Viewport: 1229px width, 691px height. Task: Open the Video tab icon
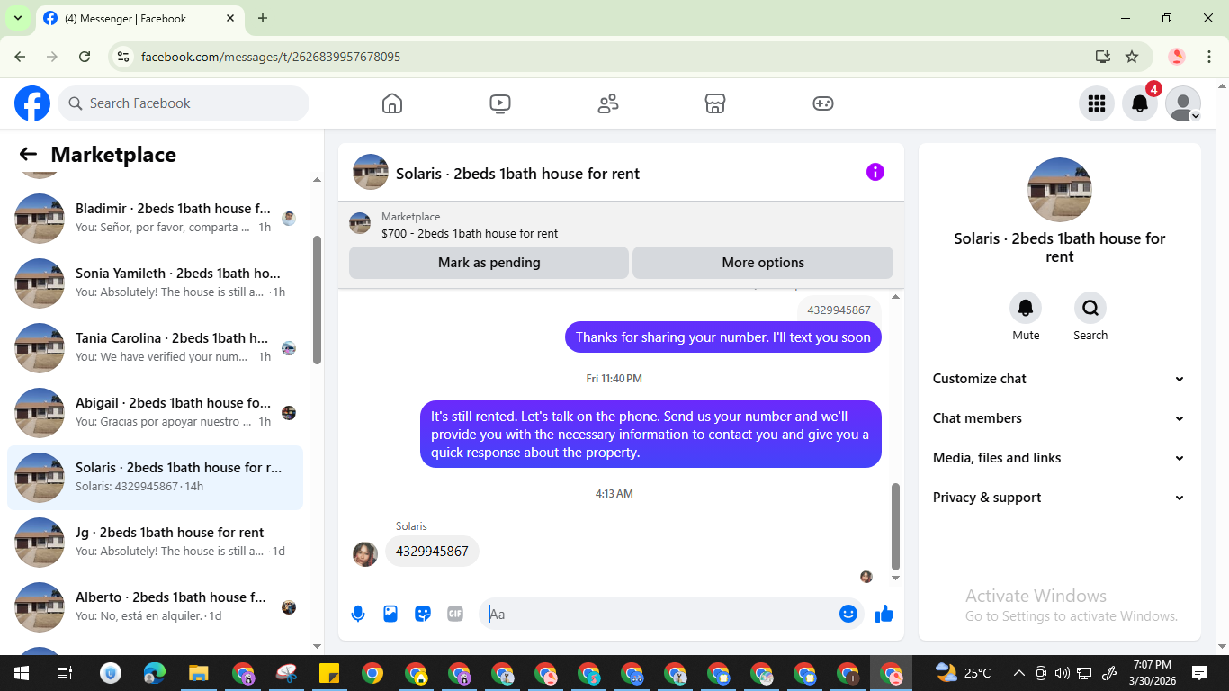pyautogui.click(x=500, y=103)
